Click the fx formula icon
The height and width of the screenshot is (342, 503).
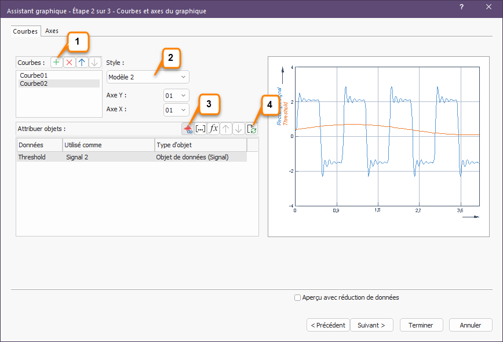(213, 129)
